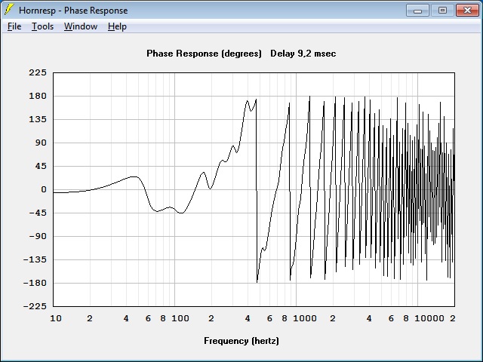483x362 pixels.
Task: Open the Window menu
Action: tap(81, 26)
